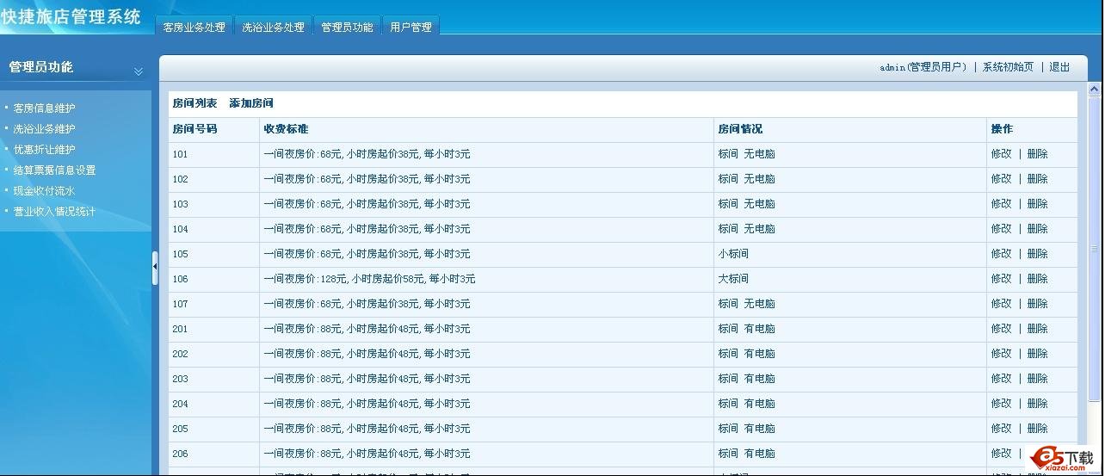Collapse the 管理员功能 sidebar panel chevron

139,71
